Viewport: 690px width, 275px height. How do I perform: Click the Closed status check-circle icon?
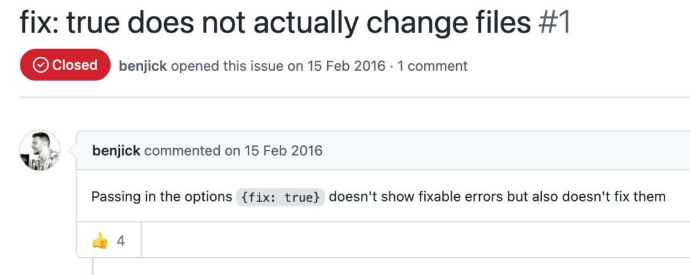coord(41,65)
